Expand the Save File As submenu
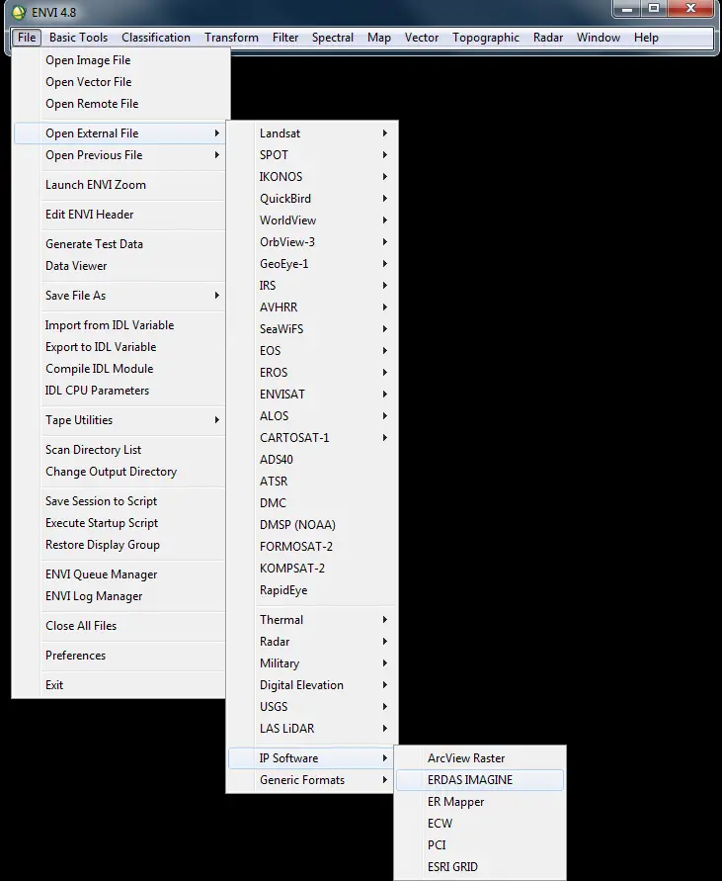This screenshot has height=881, width=722. [x=121, y=296]
